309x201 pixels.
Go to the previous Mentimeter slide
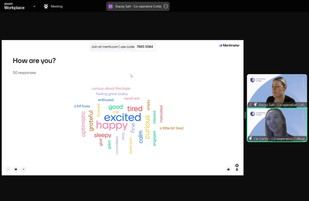click(8, 169)
